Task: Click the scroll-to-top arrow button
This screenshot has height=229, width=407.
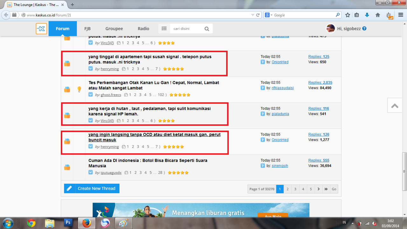Action: (x=395, y=106)
